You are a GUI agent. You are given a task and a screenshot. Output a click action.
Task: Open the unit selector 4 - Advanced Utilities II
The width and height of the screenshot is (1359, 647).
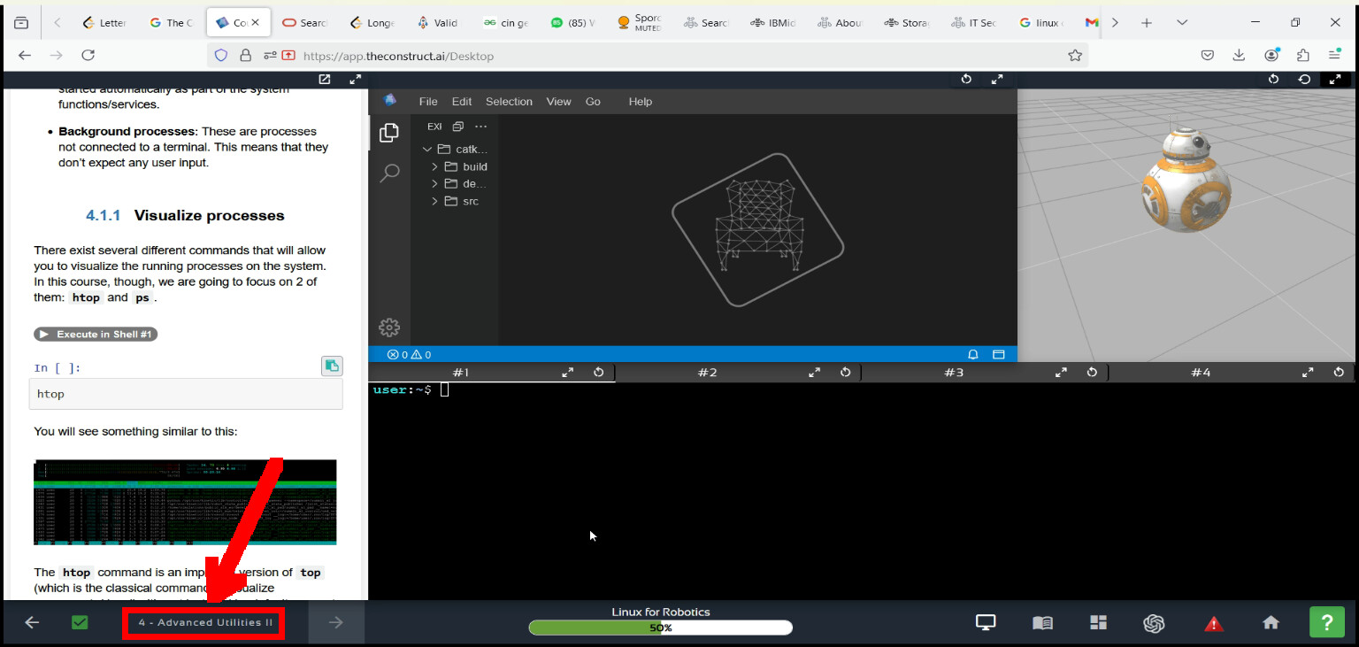[204, 622]
